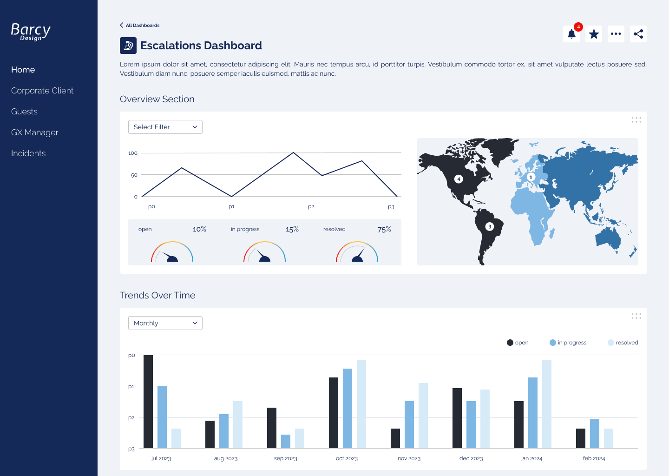Navigate to the Incidents page
This screenshot has height=476, width=669.
tap(28, 153)
